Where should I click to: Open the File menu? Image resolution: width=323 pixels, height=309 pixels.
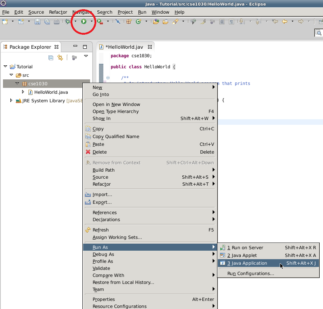(x=6, y=12)
